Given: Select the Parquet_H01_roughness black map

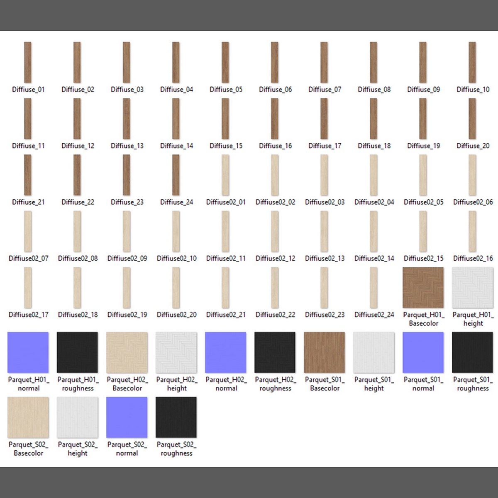Looking at the screenshot, I should click(78, 352).
